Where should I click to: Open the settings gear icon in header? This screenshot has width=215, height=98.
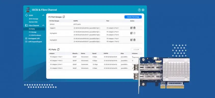pyautogui.click(x=143, y=10)
